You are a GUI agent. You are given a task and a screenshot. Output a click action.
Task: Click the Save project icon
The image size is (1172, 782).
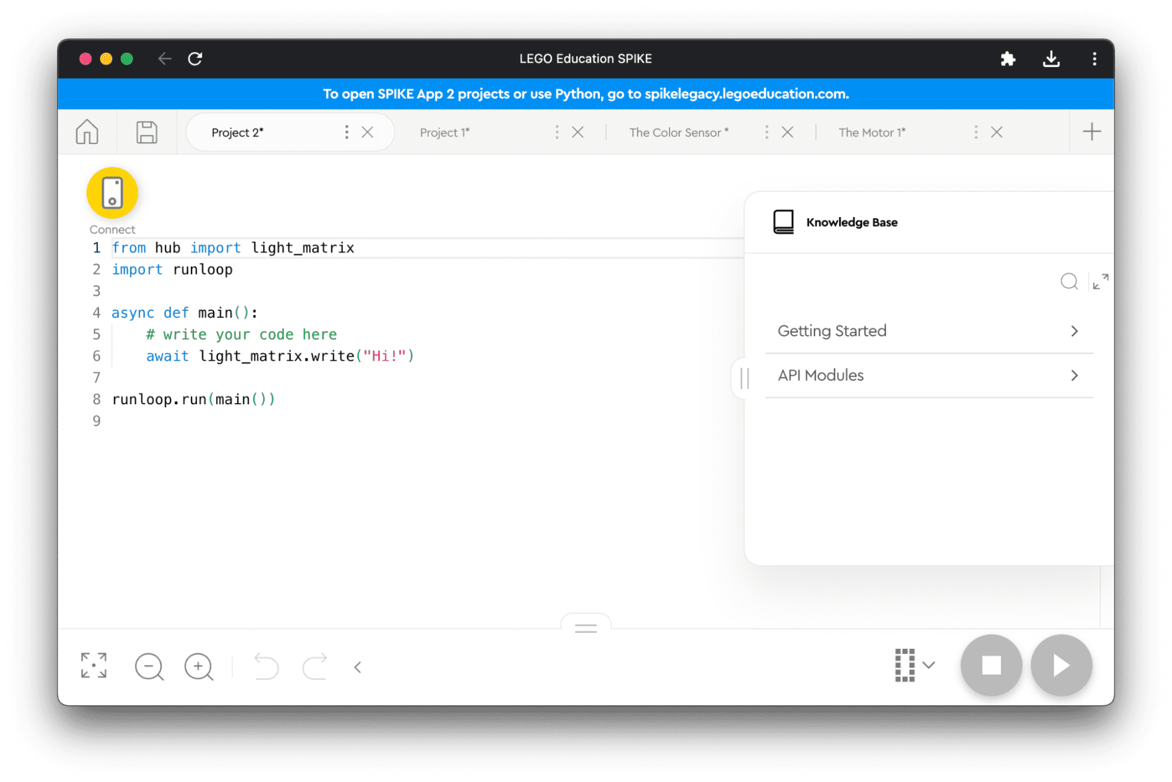[x=147, y=134]
